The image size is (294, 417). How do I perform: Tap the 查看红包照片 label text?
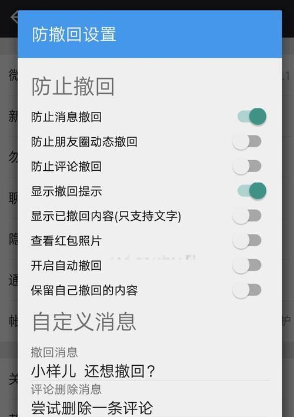pos(66,241)
